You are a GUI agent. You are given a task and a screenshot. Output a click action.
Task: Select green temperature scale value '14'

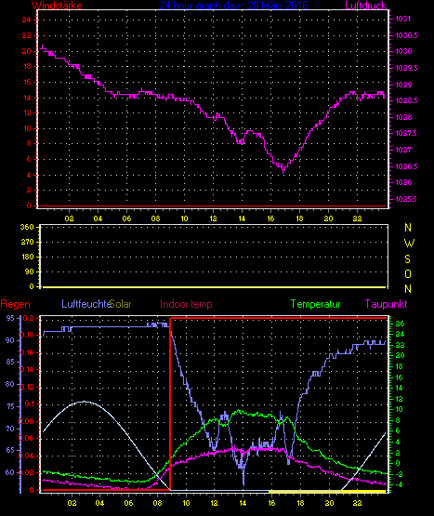[399, 388]
